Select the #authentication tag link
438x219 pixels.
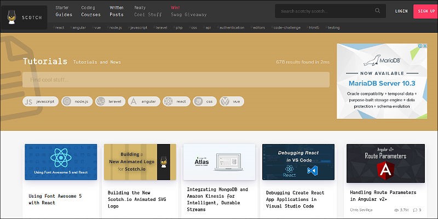(230, 28)
